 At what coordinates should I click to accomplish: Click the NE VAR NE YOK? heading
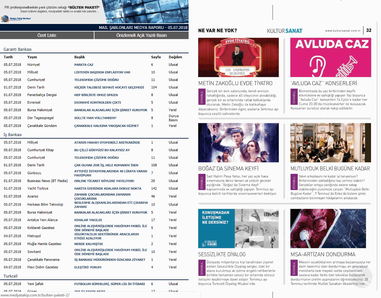point(218,31)
